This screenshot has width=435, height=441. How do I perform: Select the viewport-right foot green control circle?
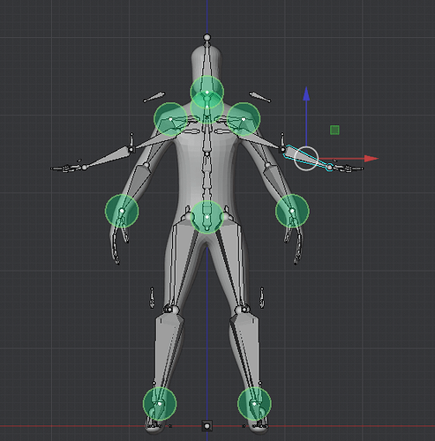pos(254,404)
